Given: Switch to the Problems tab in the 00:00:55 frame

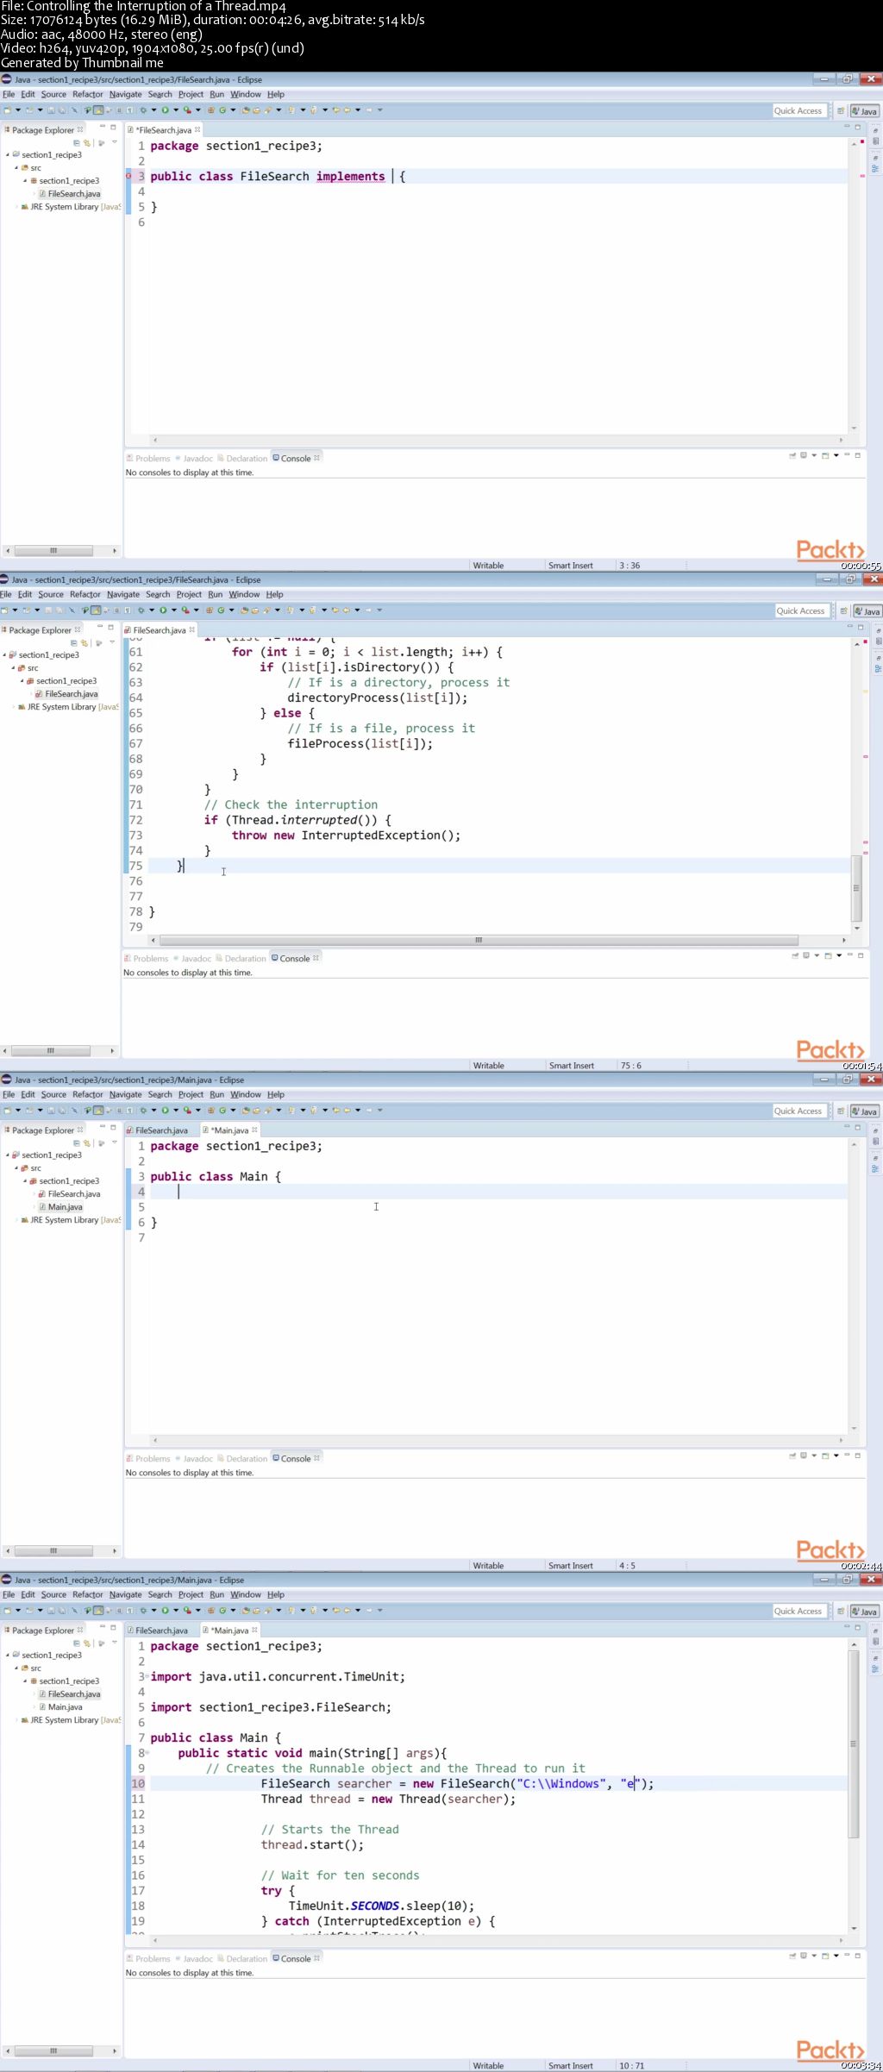Looking at the screenshot, I should point(148,459).
